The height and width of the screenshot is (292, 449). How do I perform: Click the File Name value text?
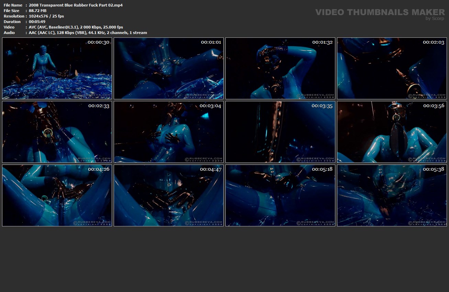(x=76, y=5)
